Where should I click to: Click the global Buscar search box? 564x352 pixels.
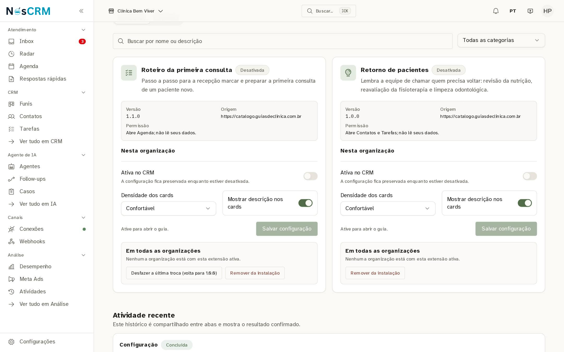[328, 11]
